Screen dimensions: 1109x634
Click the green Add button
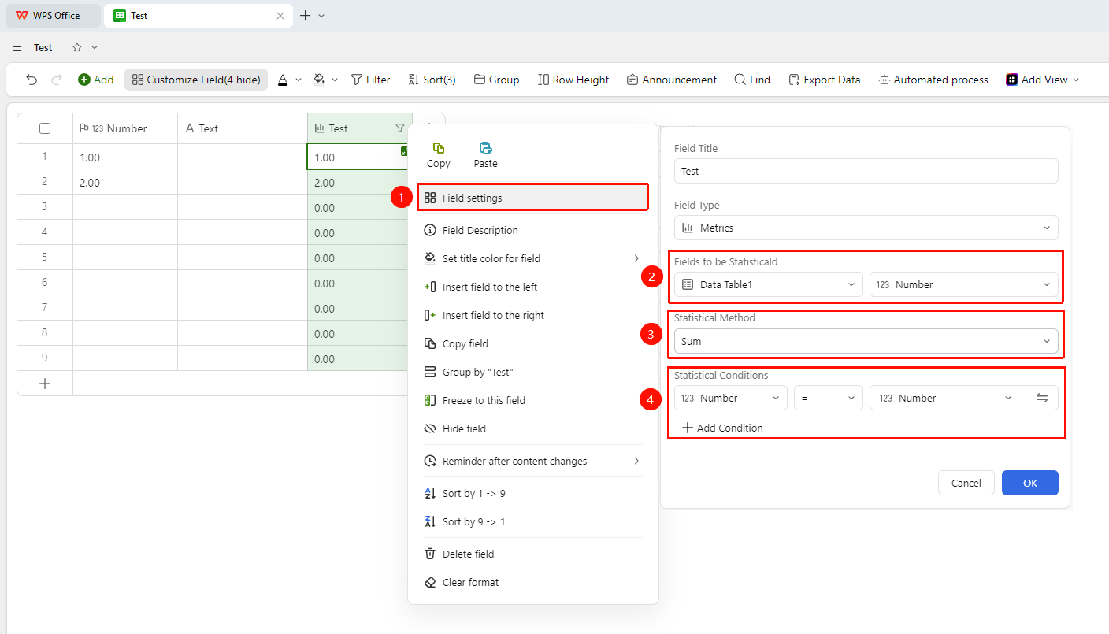point(96,80)
